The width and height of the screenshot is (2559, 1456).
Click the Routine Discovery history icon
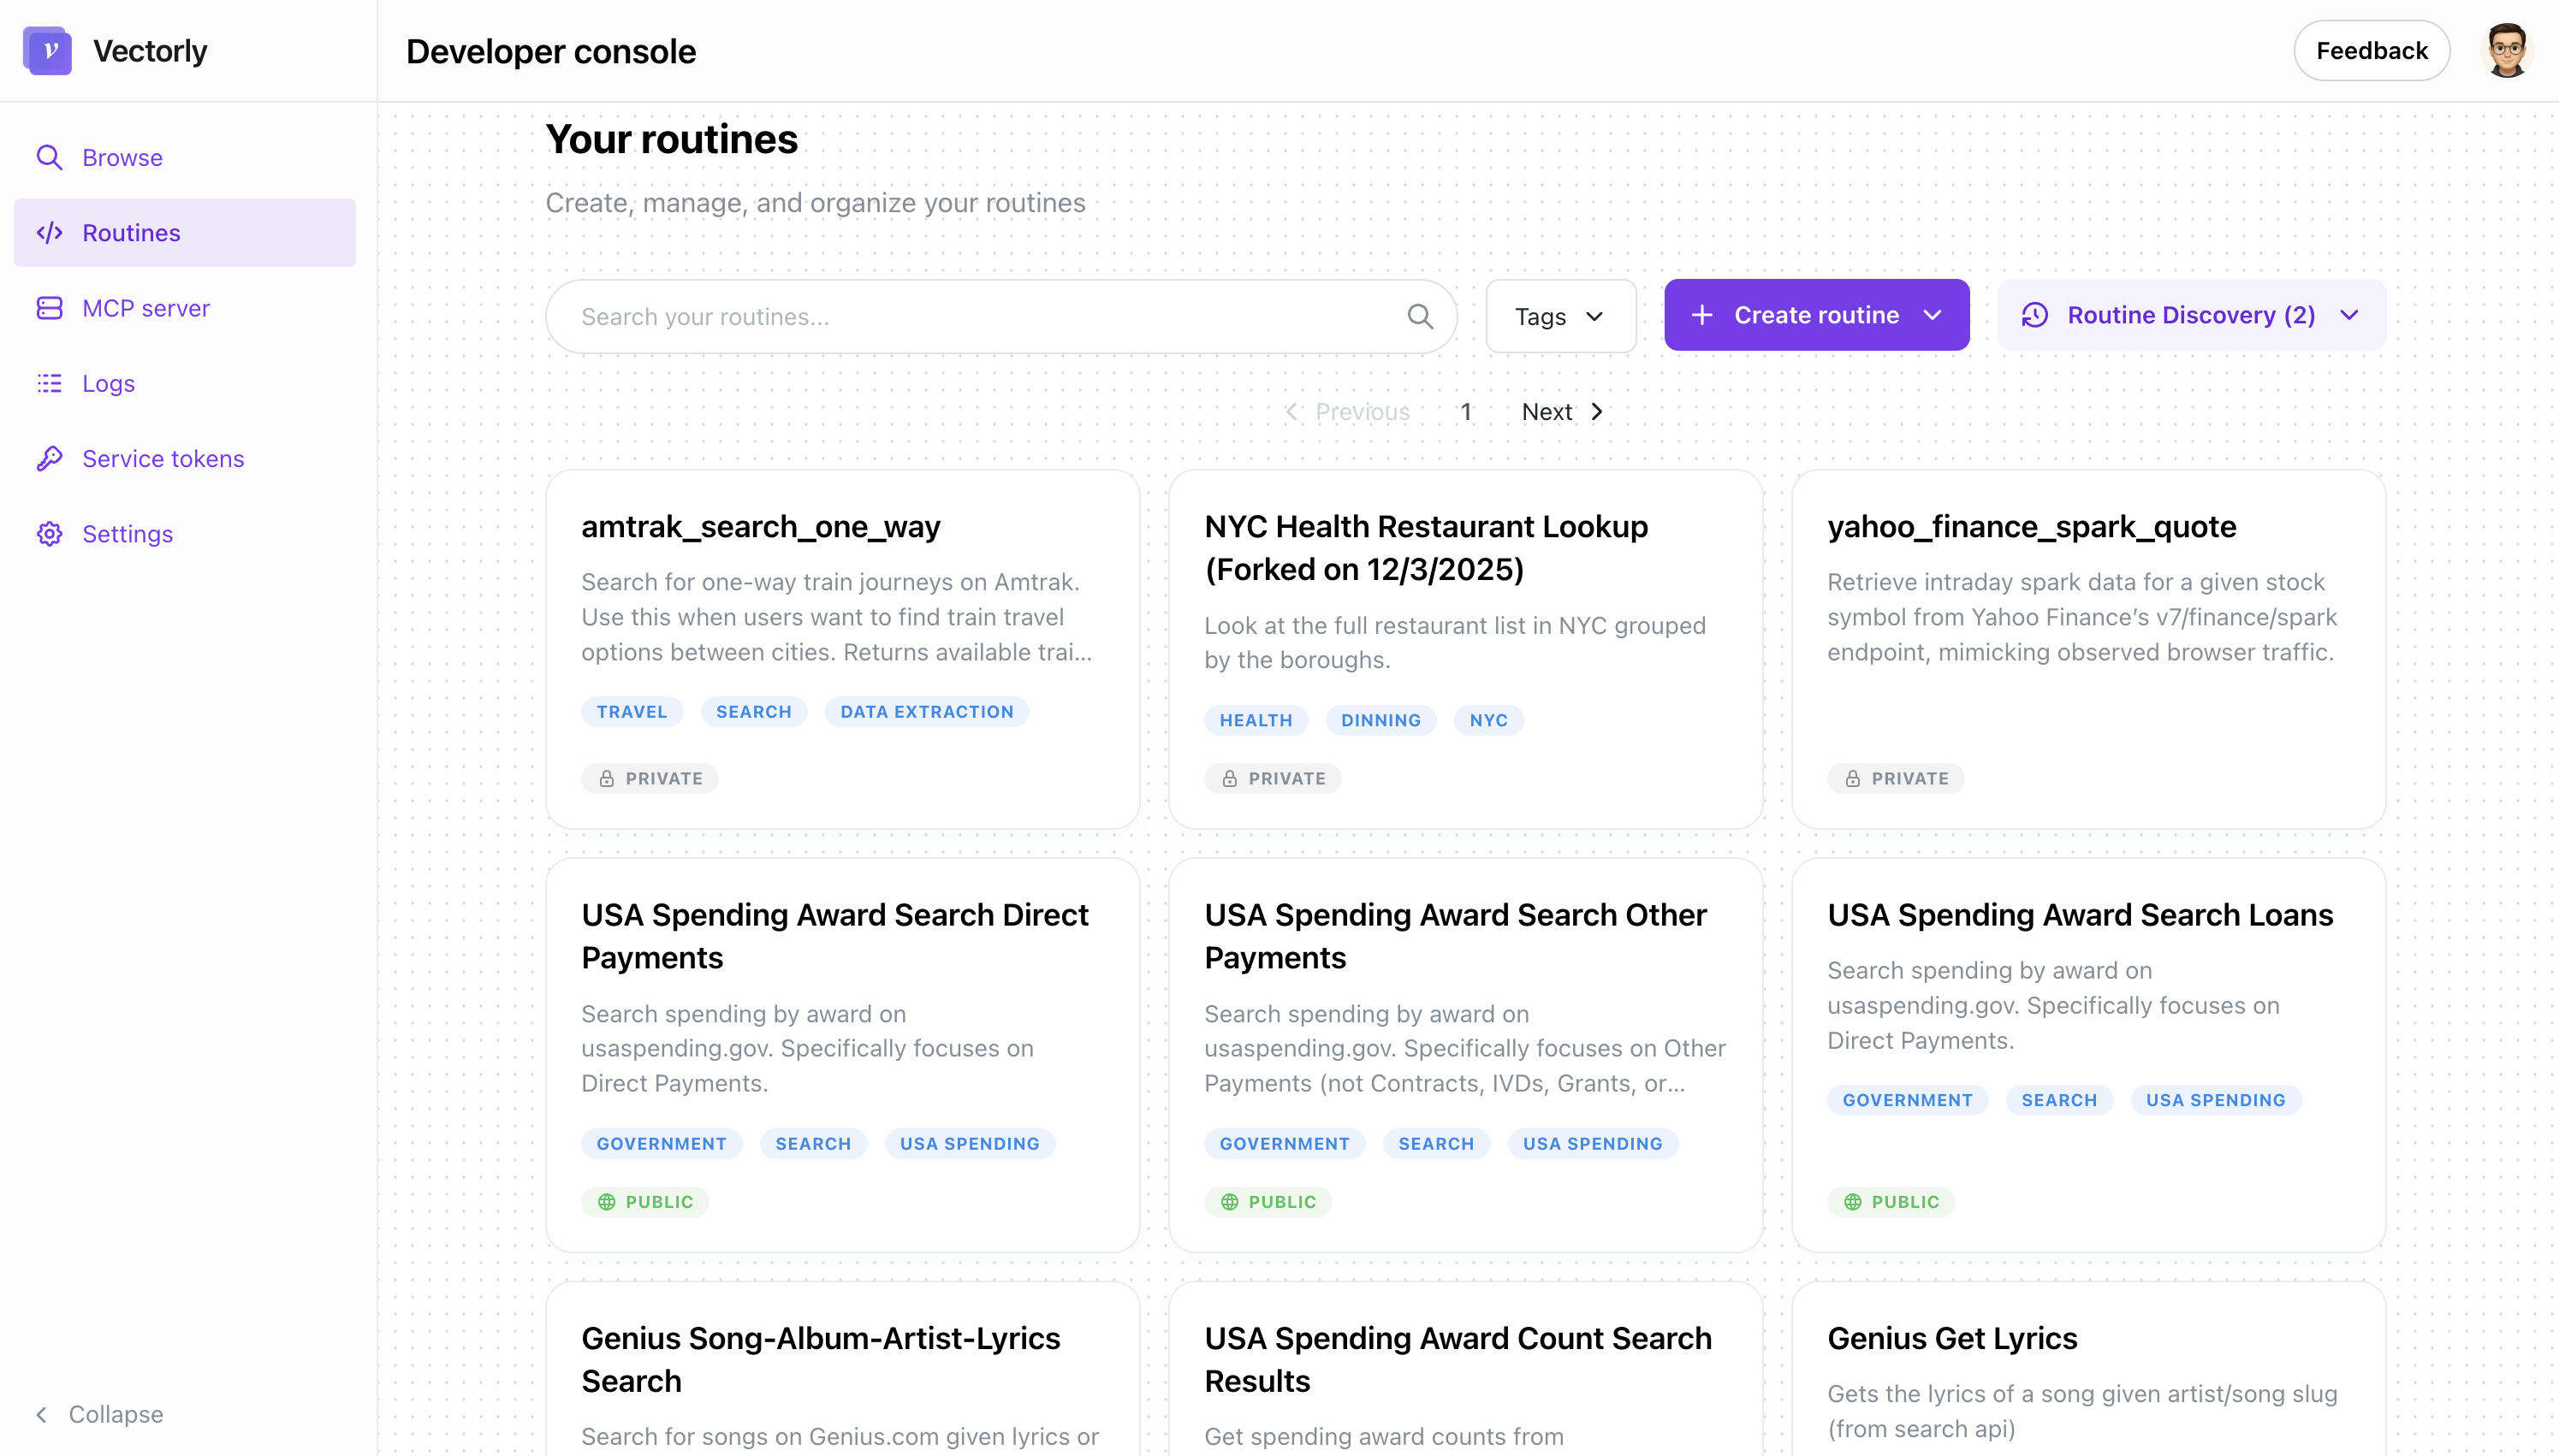point(2035,315)
